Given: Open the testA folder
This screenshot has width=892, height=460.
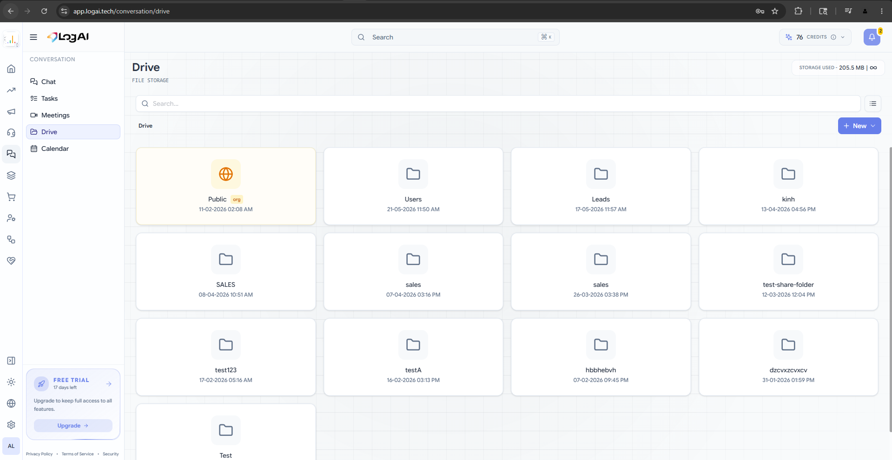Looking at the screenshot, I should point(413,357).
